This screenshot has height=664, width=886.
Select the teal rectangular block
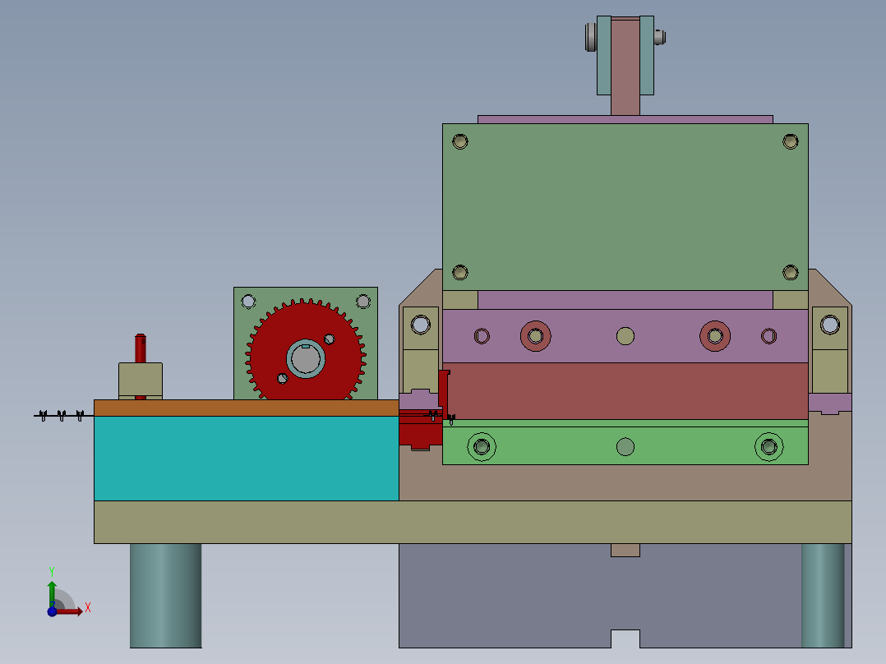[x=247, y=459]
